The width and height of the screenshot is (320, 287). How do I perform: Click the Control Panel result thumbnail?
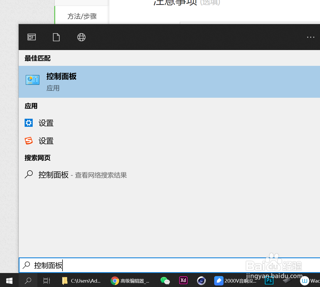(32, 80)
